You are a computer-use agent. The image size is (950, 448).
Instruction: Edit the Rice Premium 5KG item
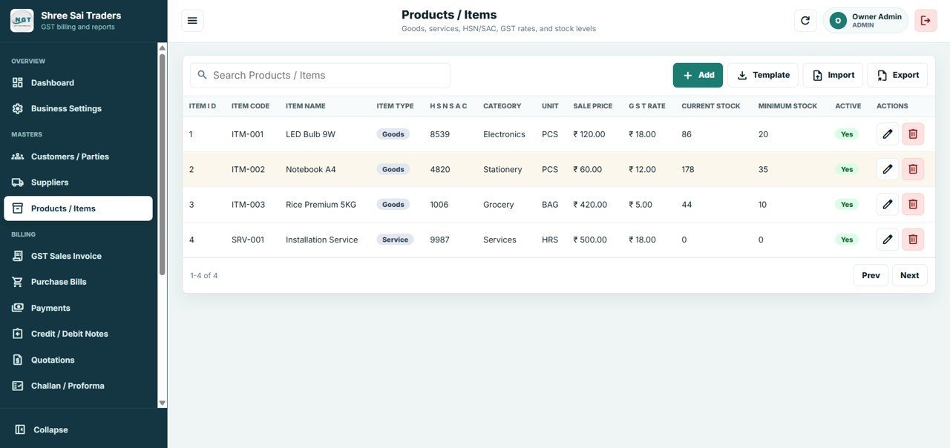click(888, 205)
